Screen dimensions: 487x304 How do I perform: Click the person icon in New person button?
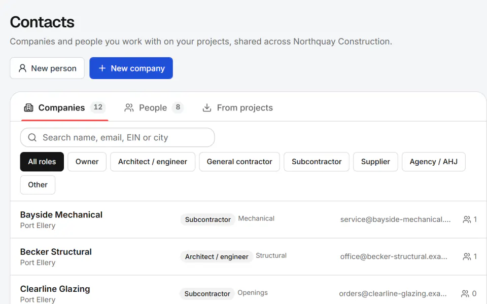22,68
